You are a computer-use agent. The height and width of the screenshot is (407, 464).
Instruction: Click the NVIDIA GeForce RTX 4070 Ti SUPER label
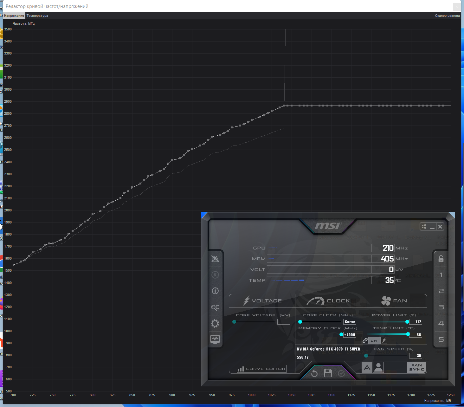328,349
